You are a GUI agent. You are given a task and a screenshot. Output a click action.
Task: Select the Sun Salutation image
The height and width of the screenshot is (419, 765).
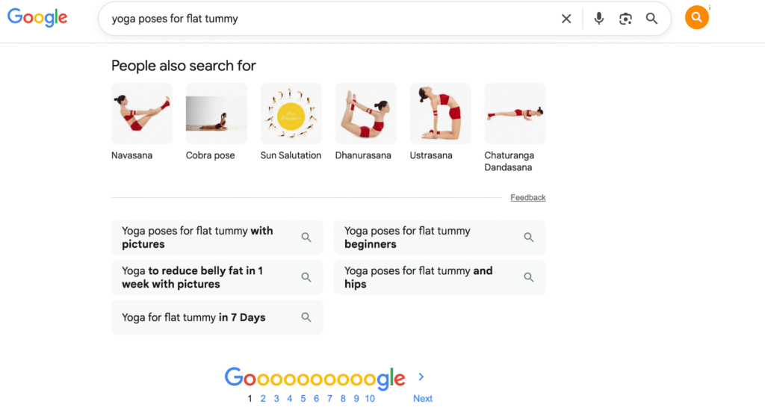point(291,114)
